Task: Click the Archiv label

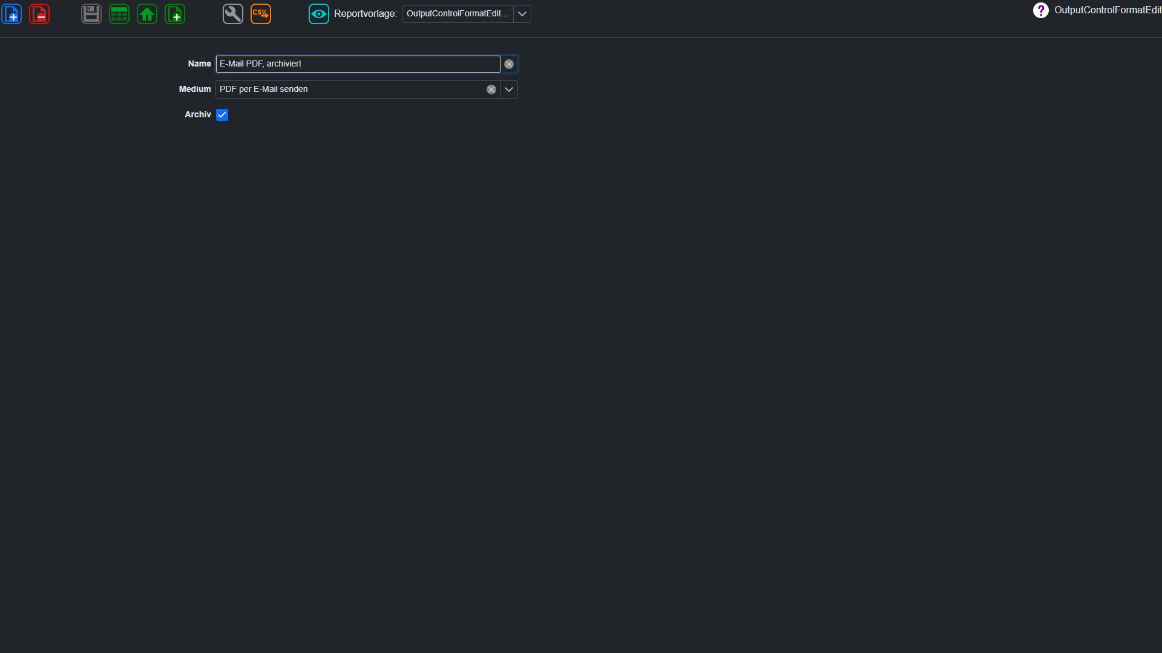Action: (198, 114)
